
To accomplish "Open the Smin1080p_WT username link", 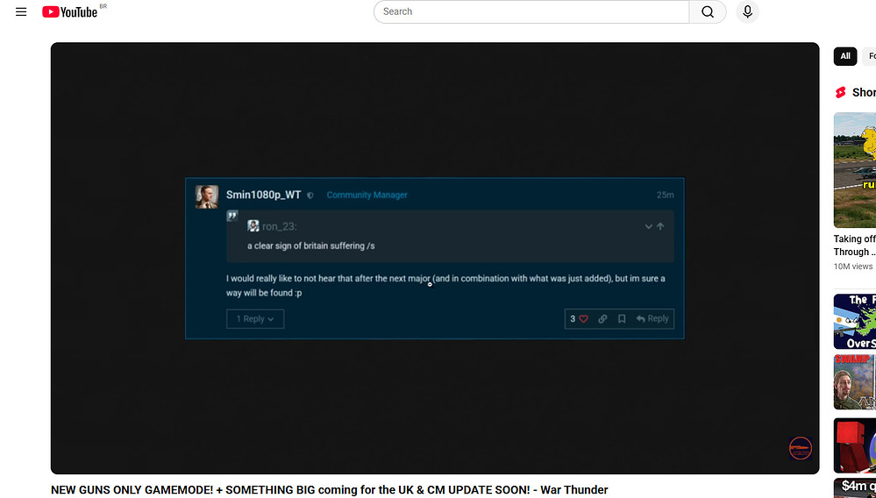I will (263, 195).
